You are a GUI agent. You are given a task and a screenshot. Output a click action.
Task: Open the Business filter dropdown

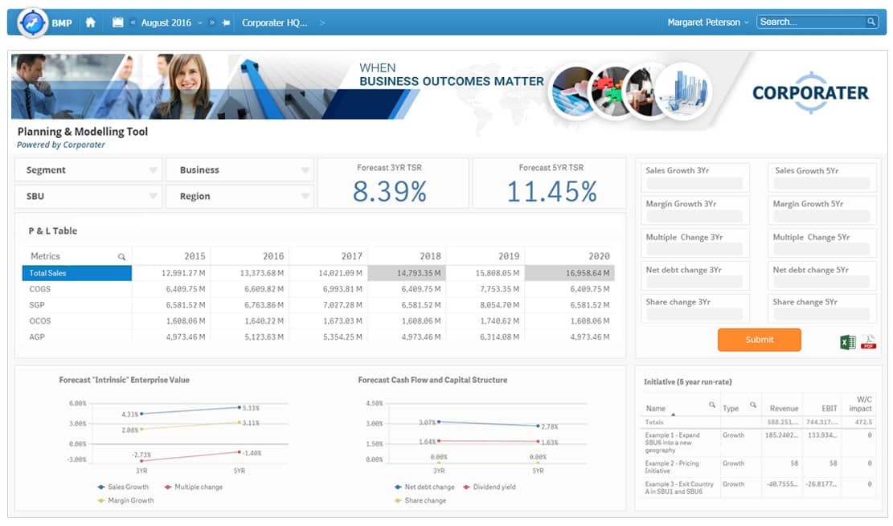click(x=305, y=170)
